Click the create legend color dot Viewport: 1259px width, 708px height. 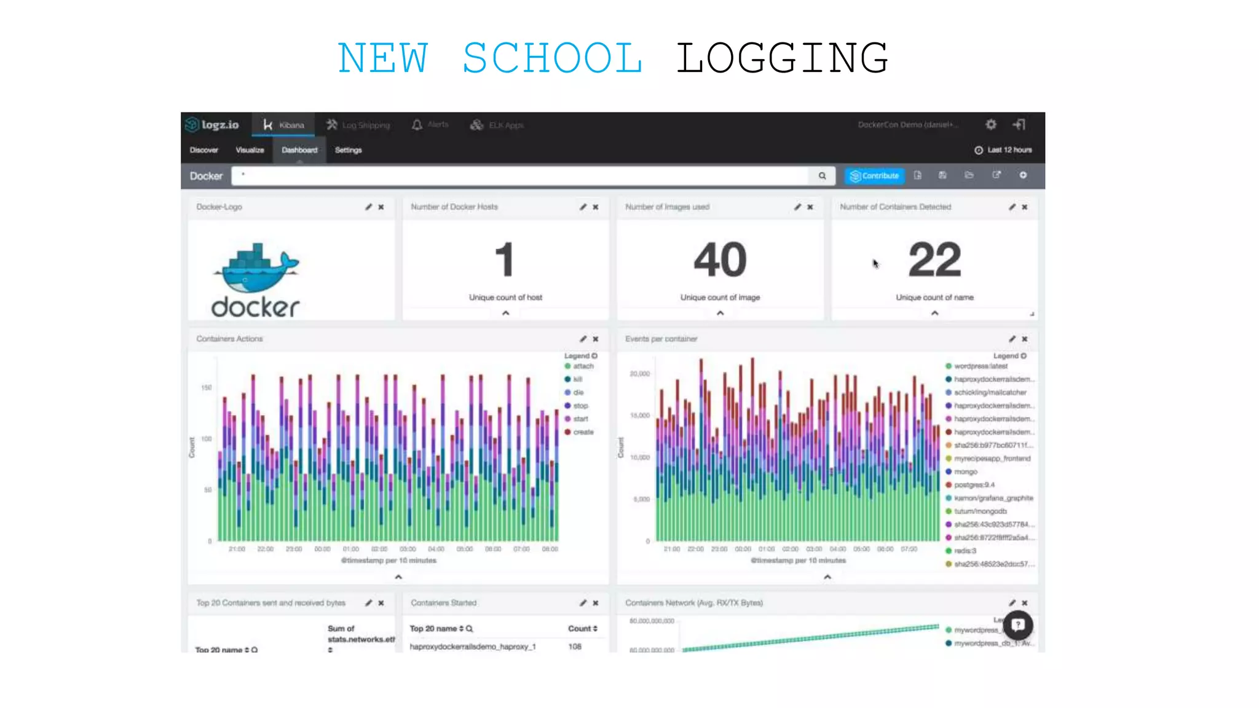tap(567, 432)
